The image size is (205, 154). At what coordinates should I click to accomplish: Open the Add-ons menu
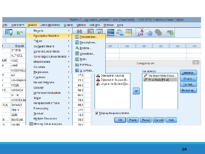click(95, 25)
